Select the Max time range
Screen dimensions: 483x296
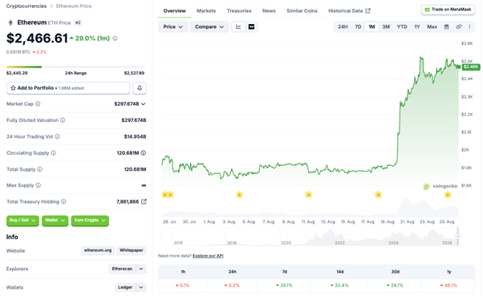pos(432,26)
